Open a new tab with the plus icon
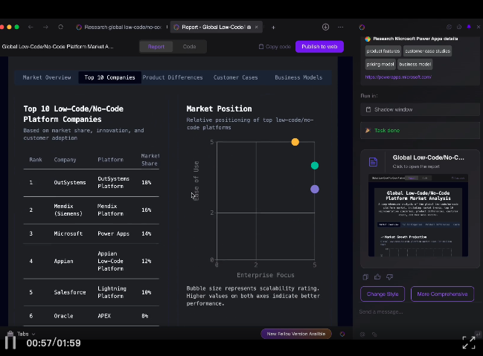Screen dimensions: 483x356 click(273, 27)
